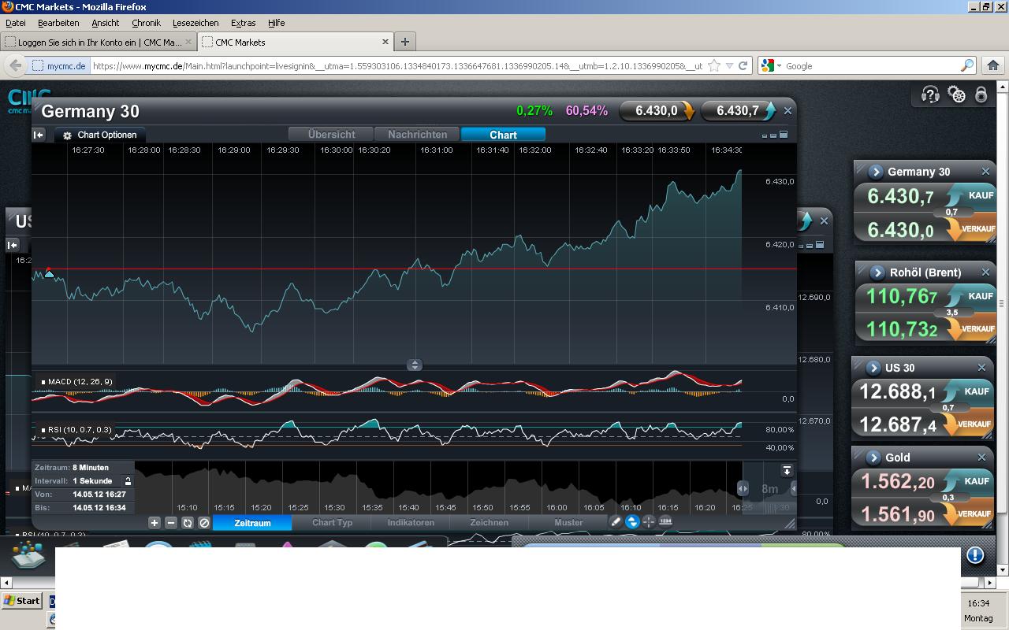Screen dimensions: 1009x630
Task: Collapse side panel arrow in background US chart
Action: [x=13, y=245]
